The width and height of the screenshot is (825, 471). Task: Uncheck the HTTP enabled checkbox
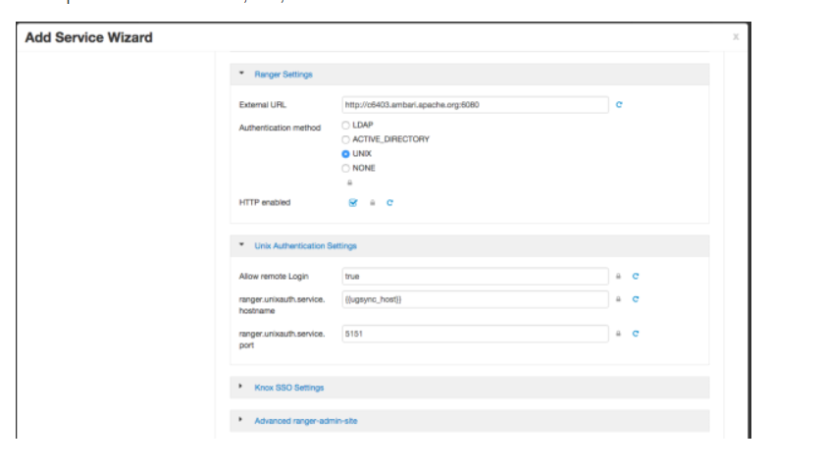tap(352, 203)
